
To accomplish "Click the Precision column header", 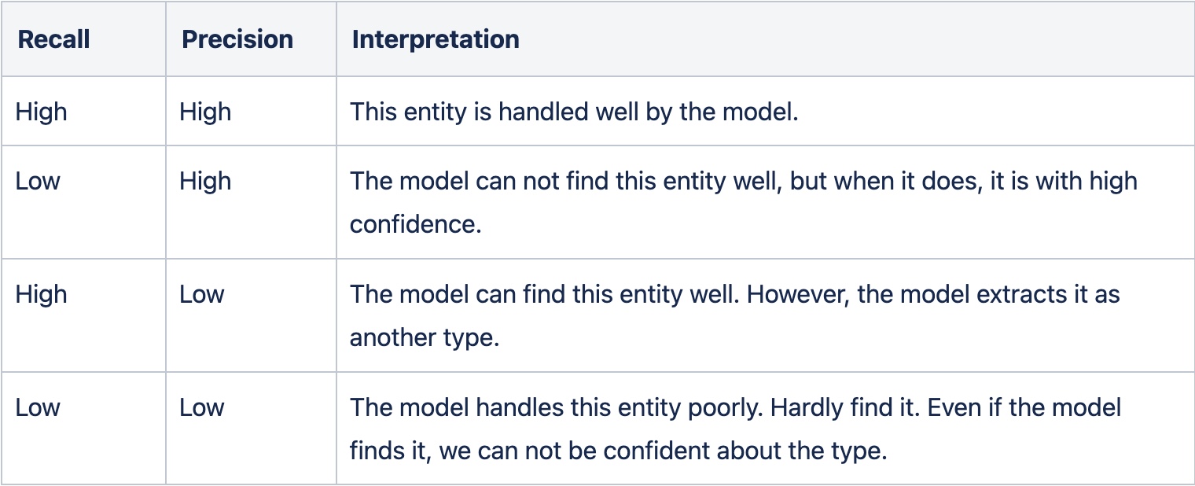I will point(237,39).
